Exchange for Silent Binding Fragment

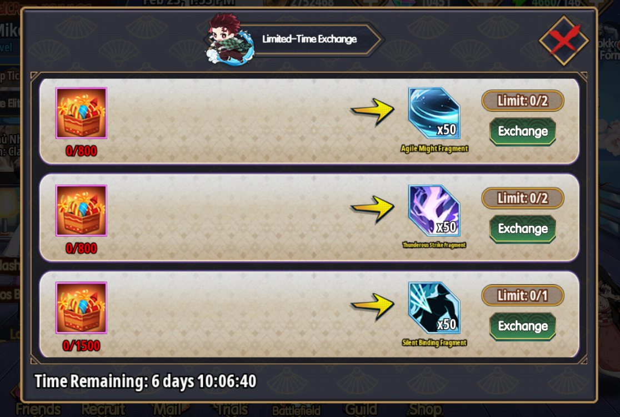[x=523, y=326]
